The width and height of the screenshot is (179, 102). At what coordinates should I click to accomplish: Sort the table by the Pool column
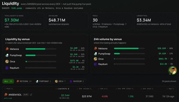pyautogui.click(x=9, y=89)
